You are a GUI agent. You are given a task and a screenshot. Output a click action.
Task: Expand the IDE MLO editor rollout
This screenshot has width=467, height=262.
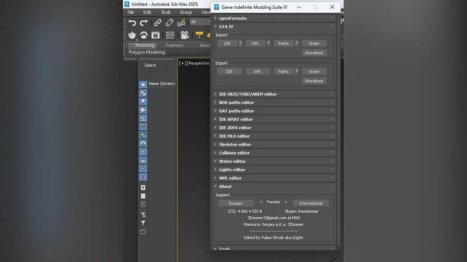(x=274, y=136)
